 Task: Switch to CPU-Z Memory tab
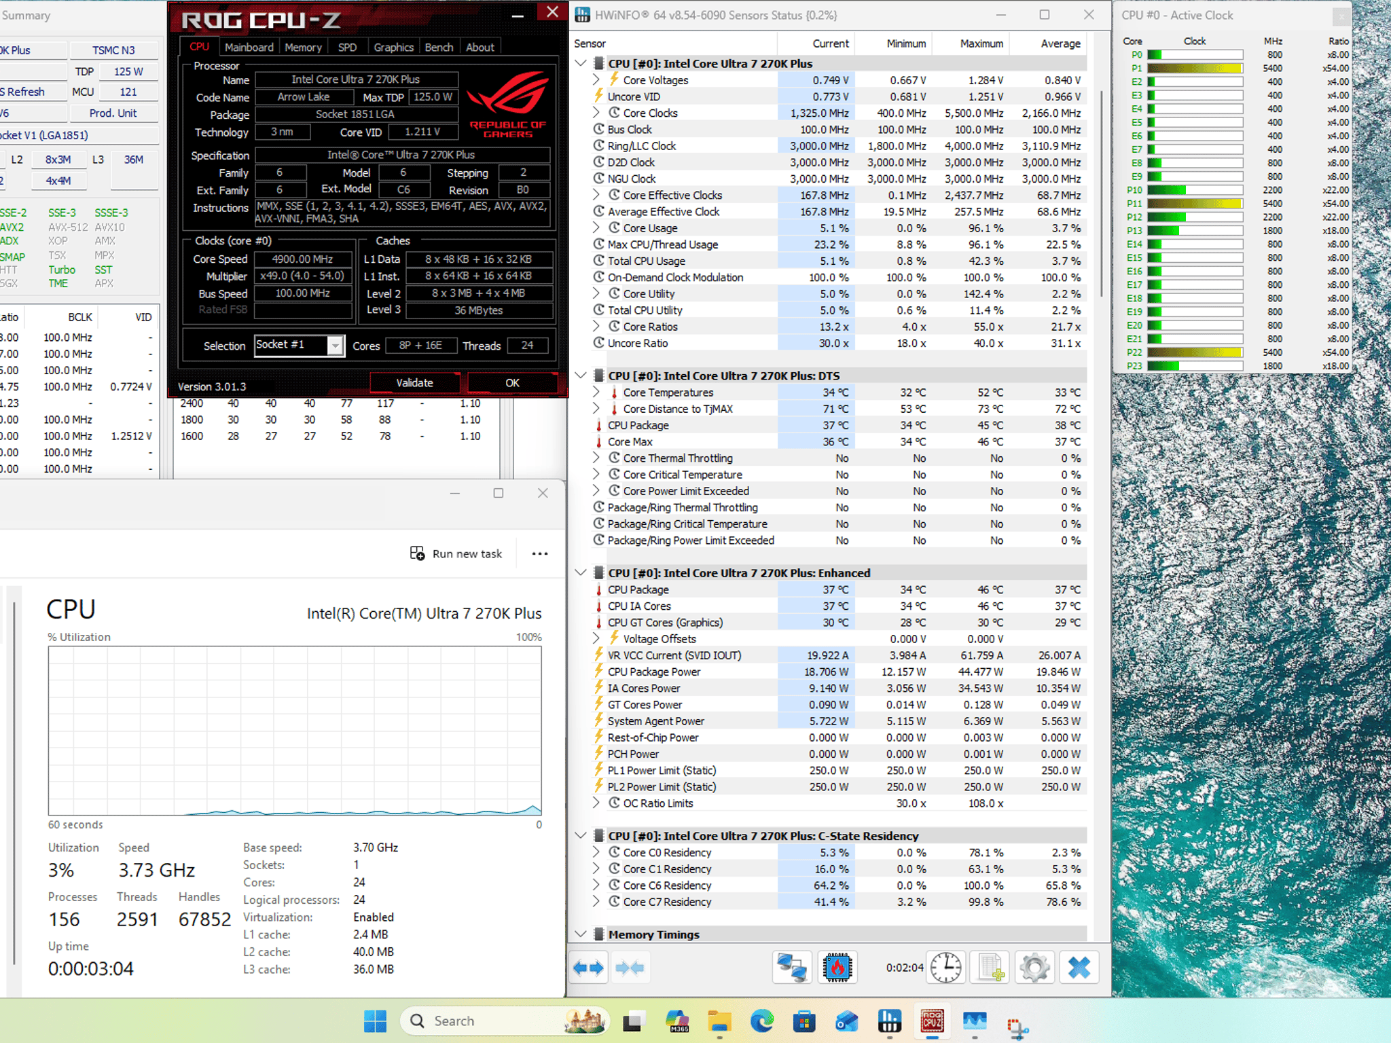[303, 47]
